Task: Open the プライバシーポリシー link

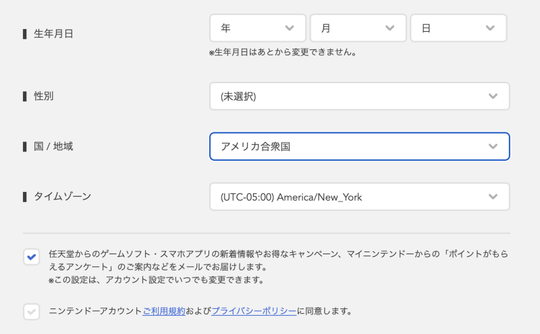Action: pos(254,311)
